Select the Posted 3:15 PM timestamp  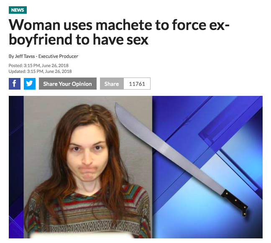point(38,65)
